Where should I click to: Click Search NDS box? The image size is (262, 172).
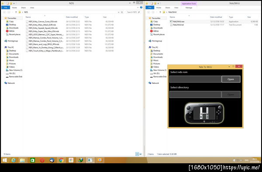click(133, 12)
